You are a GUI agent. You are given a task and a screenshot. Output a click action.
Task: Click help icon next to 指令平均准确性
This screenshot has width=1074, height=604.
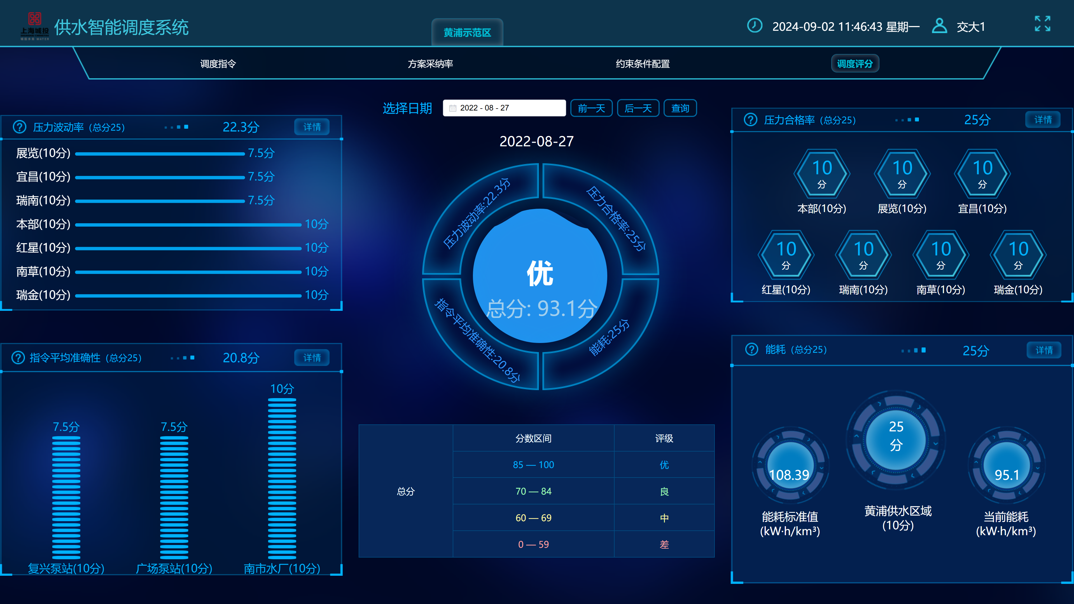coord(18,358)
